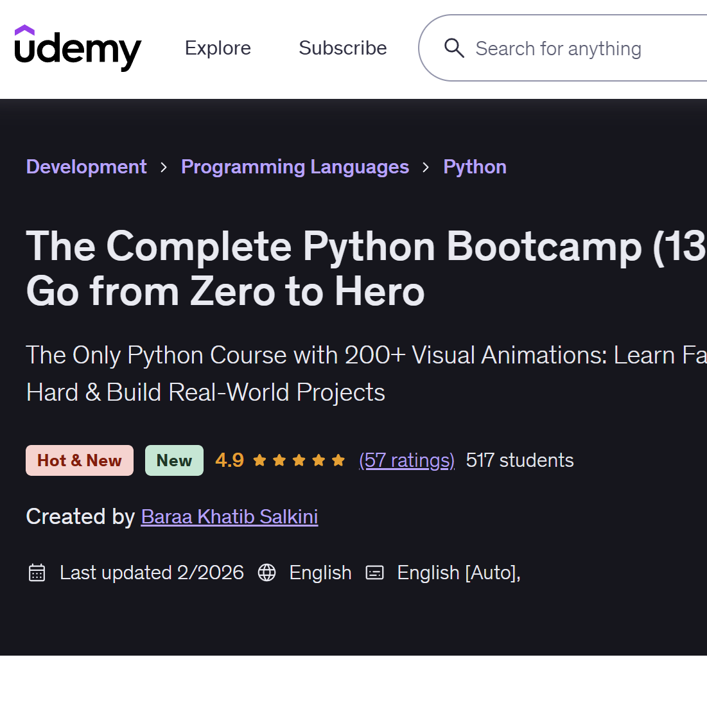Click the green New badge
The width and height of the screenshot is (707, 707).
174,460
